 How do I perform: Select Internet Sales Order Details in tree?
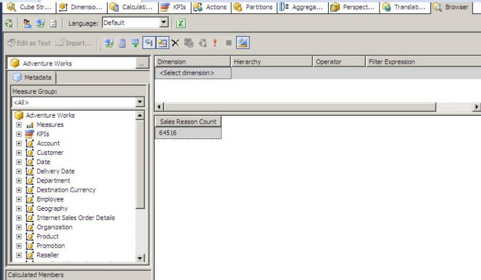[x=76, y=218]
